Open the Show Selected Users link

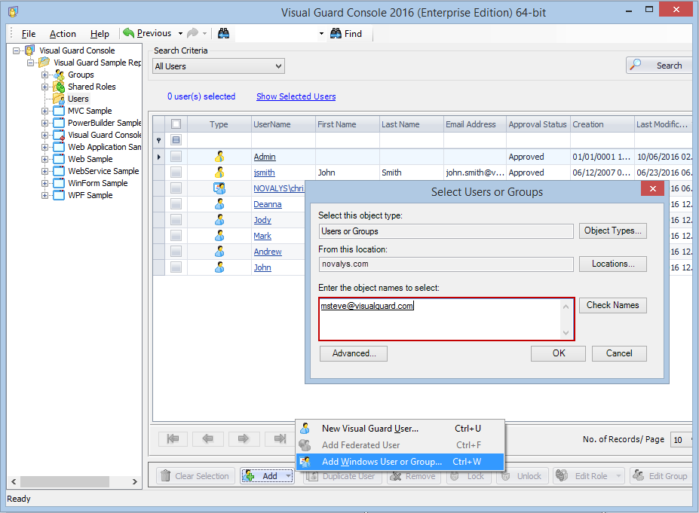tap(296, 96)
